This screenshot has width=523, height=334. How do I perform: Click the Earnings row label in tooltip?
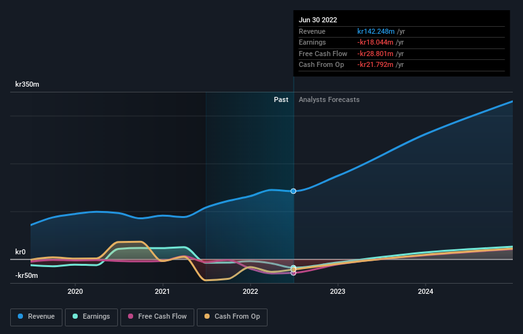tap(312, 42)
